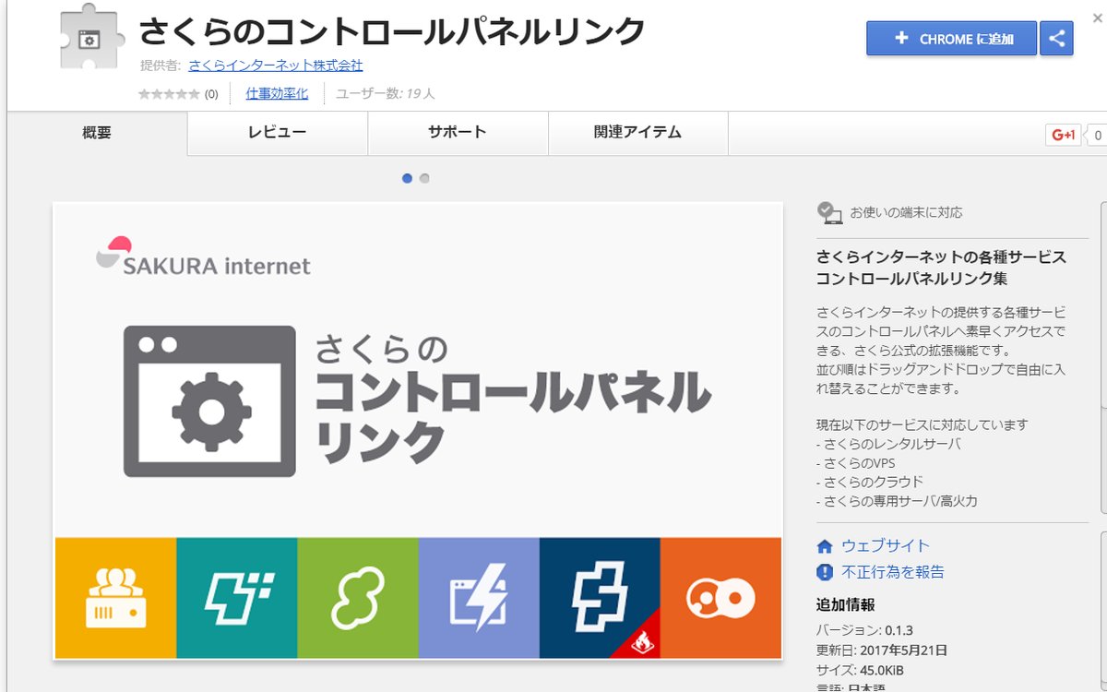Click the purple lightning window tile icon
The width and height of the screenshot is (1107, 692).
click(479, 598)
